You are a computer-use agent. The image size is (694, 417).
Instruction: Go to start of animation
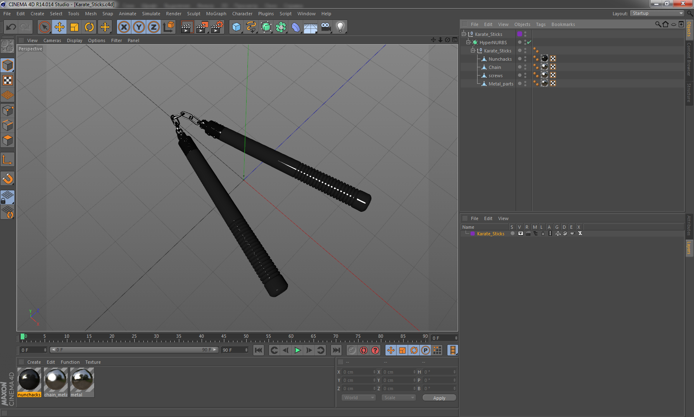pos(259,350)
